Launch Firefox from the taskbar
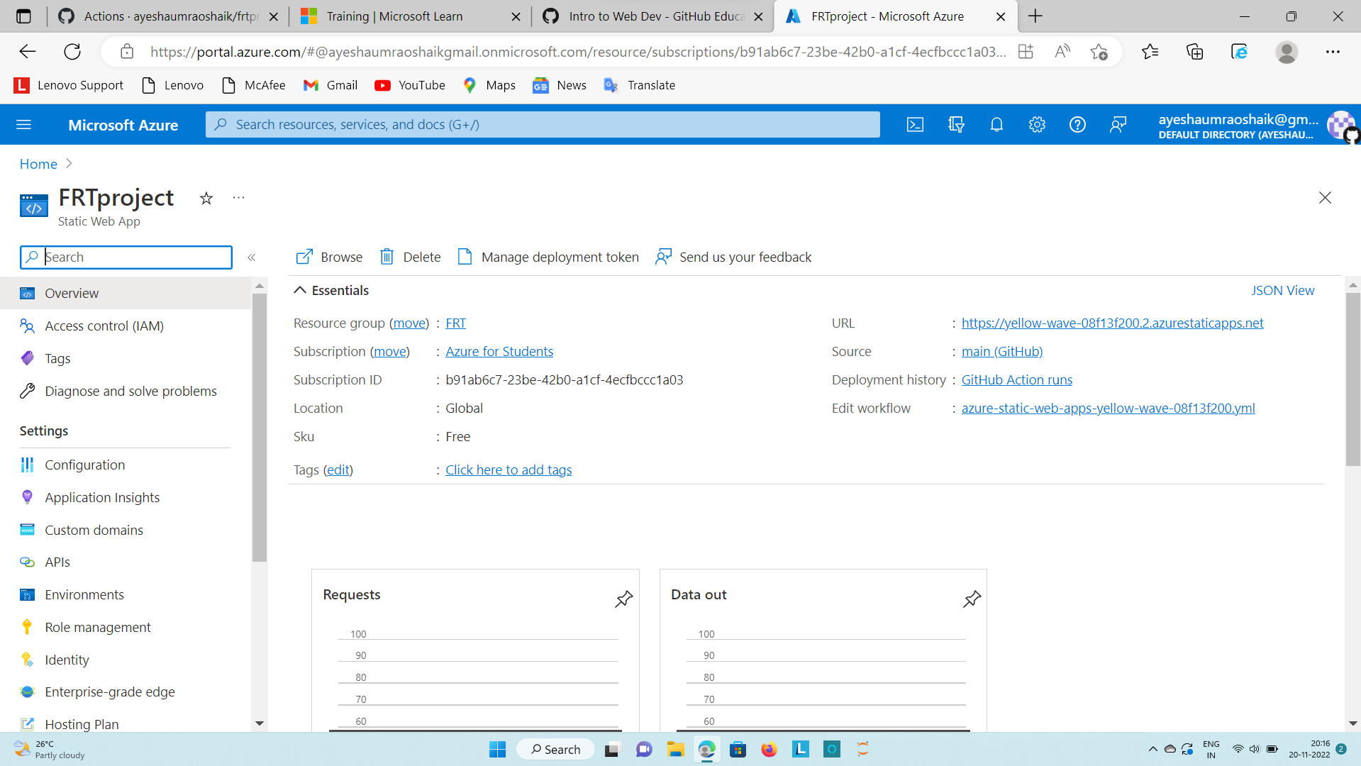 (769, 749)
